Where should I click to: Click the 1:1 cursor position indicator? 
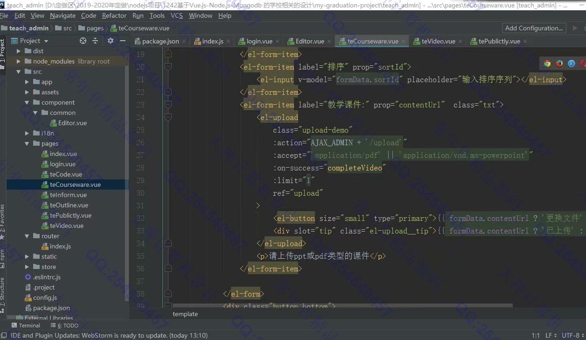536,335
